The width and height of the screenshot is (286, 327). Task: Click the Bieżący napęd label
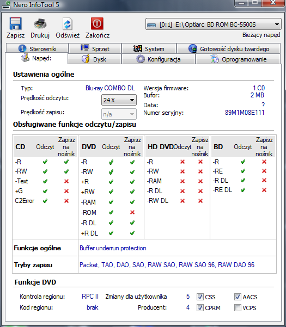coord(261,35)
